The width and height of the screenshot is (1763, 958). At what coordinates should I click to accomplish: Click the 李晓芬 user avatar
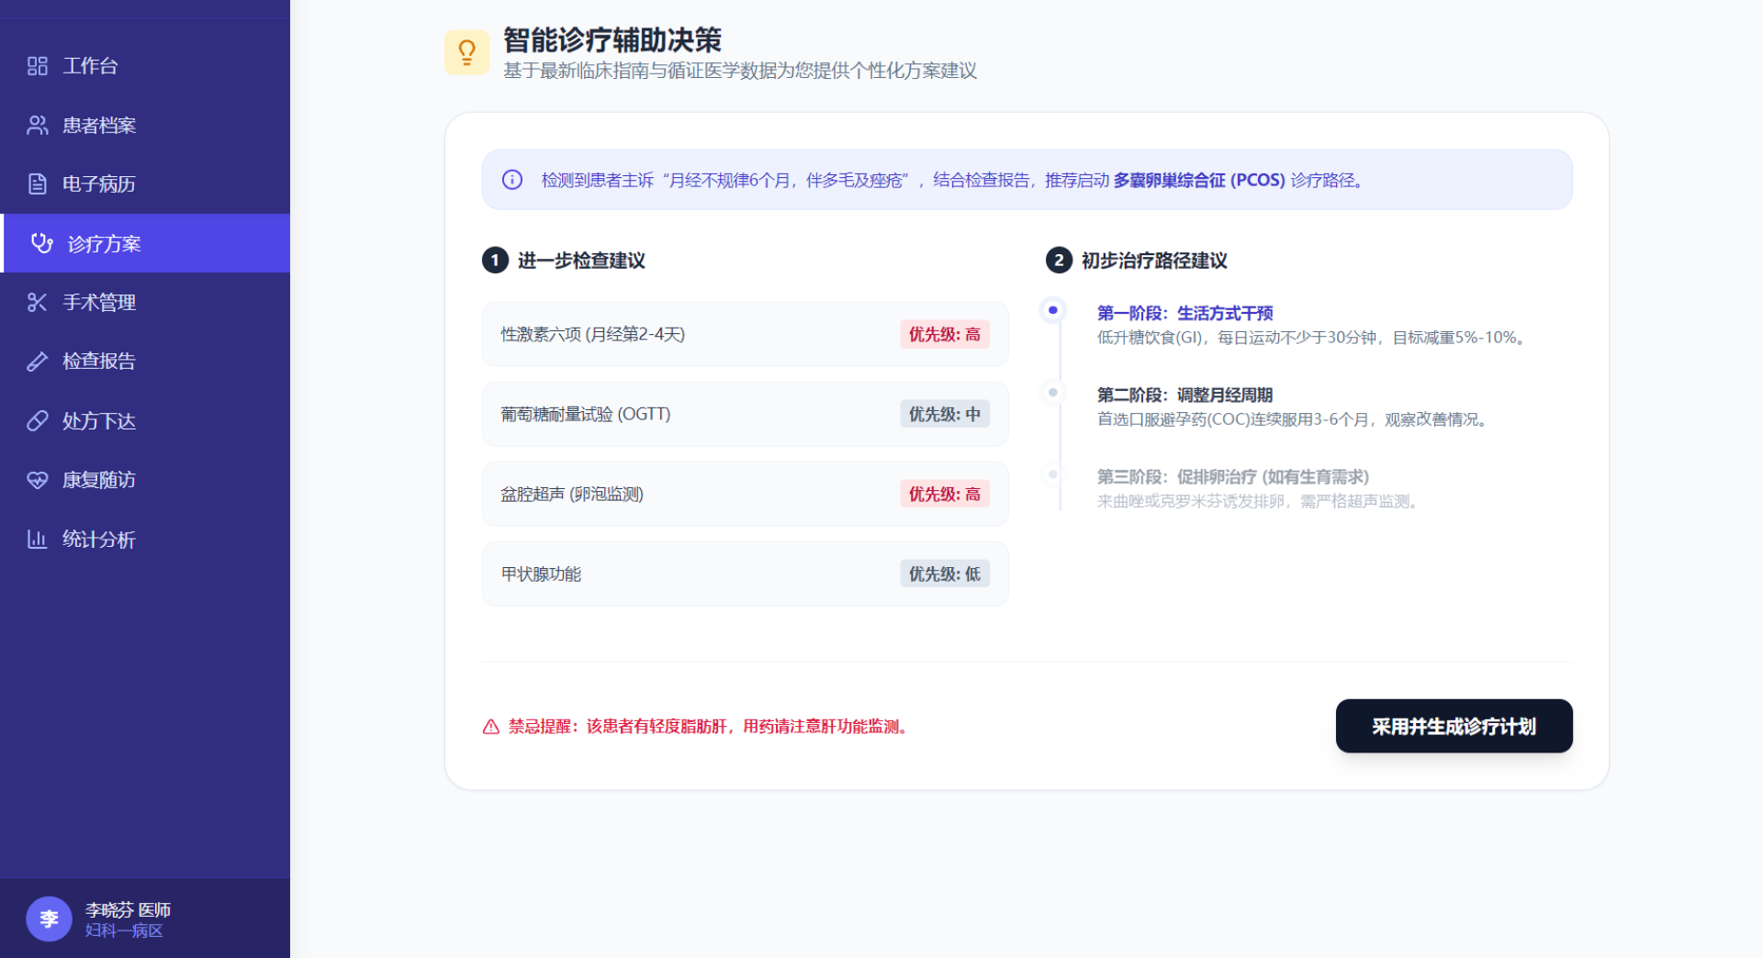pos(49,919)
